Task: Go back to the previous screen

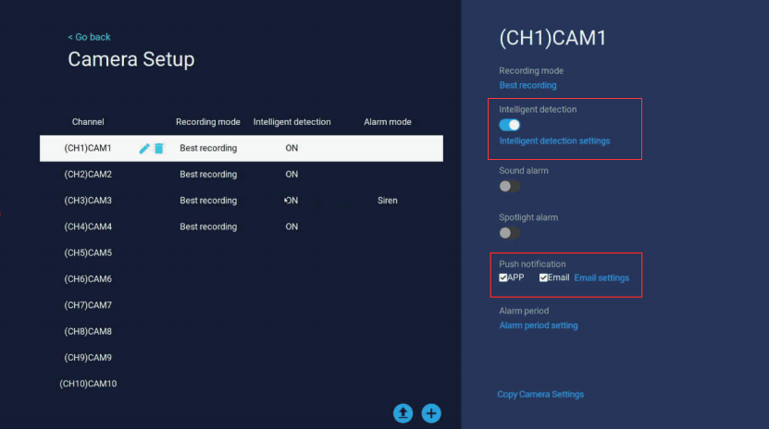Action: point(89,37)
